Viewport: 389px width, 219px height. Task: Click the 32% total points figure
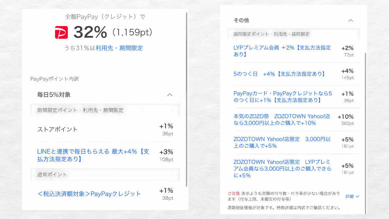tap(90, 32)
